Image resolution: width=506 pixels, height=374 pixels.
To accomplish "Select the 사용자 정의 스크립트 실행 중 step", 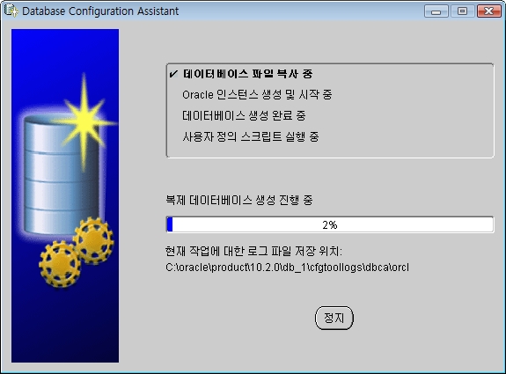I will (x=251, y=136).
